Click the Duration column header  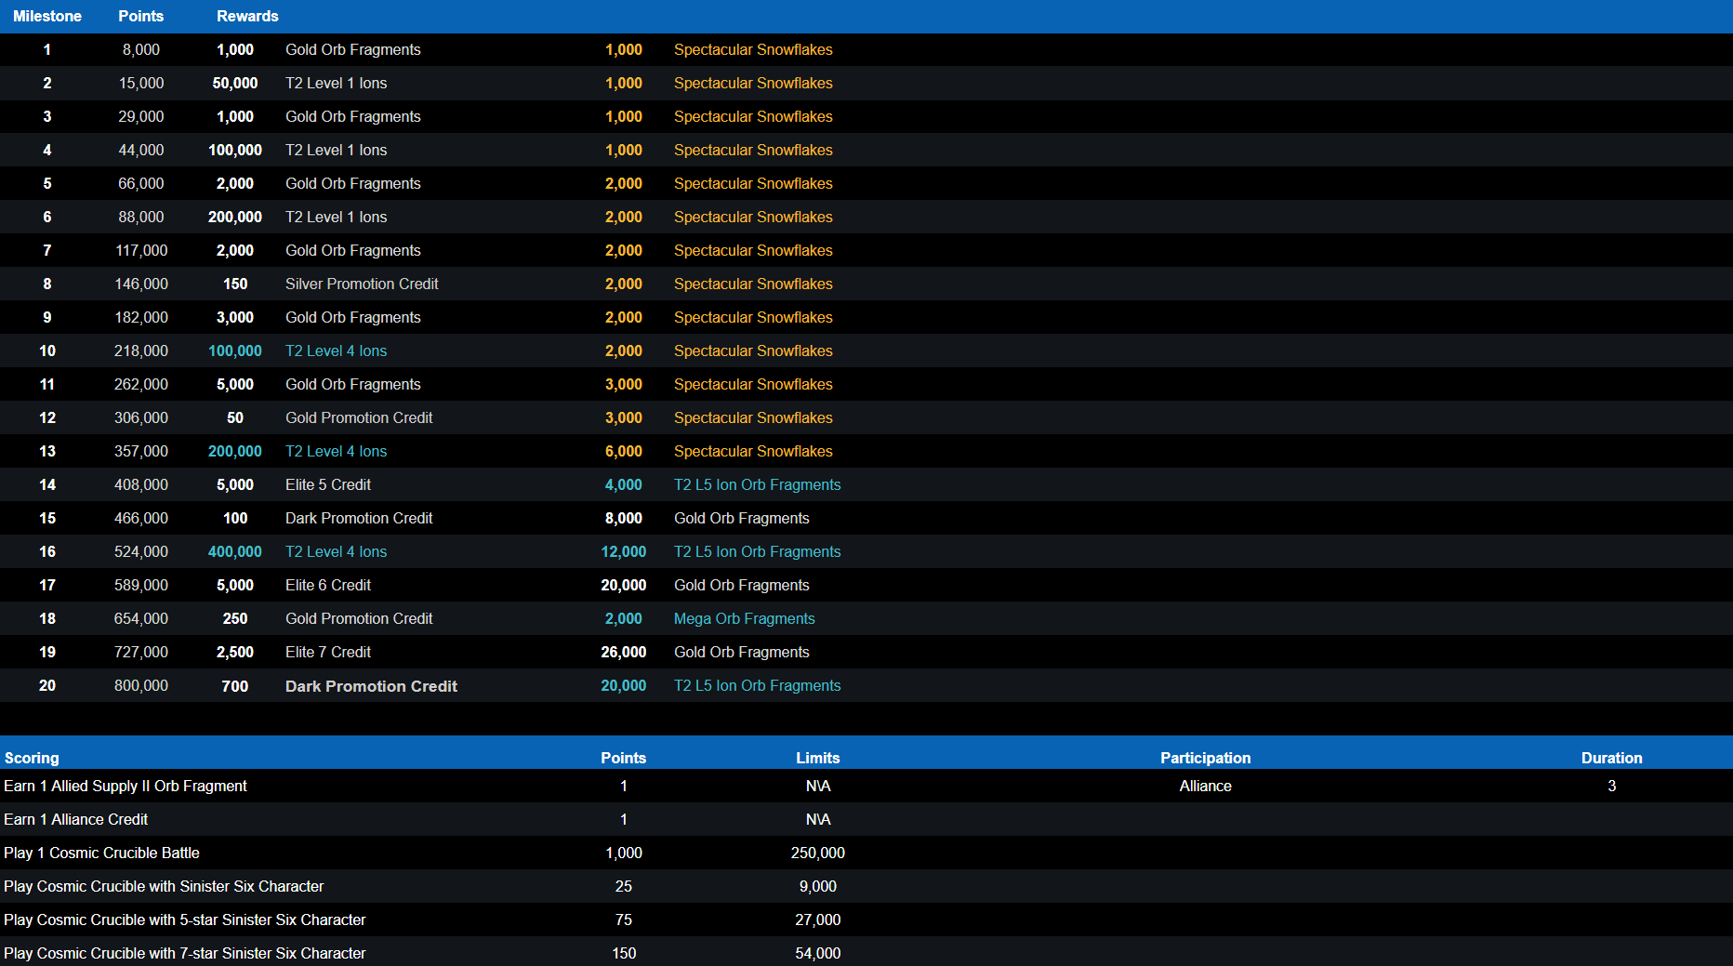click(x=1611, y=758)
